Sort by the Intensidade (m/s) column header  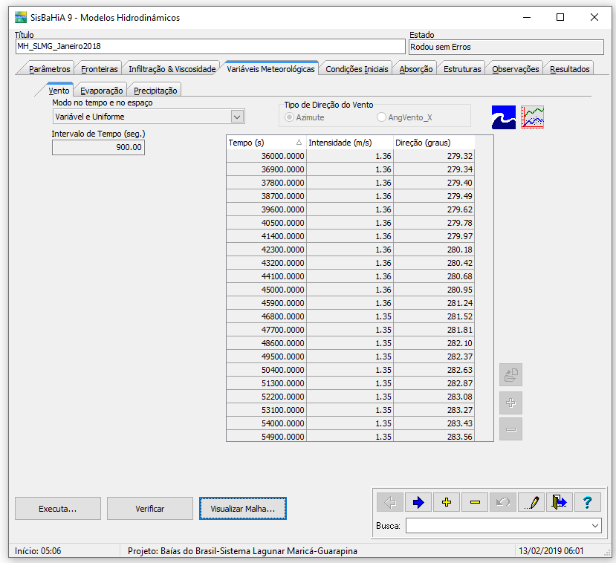click(x=350, y=143)
